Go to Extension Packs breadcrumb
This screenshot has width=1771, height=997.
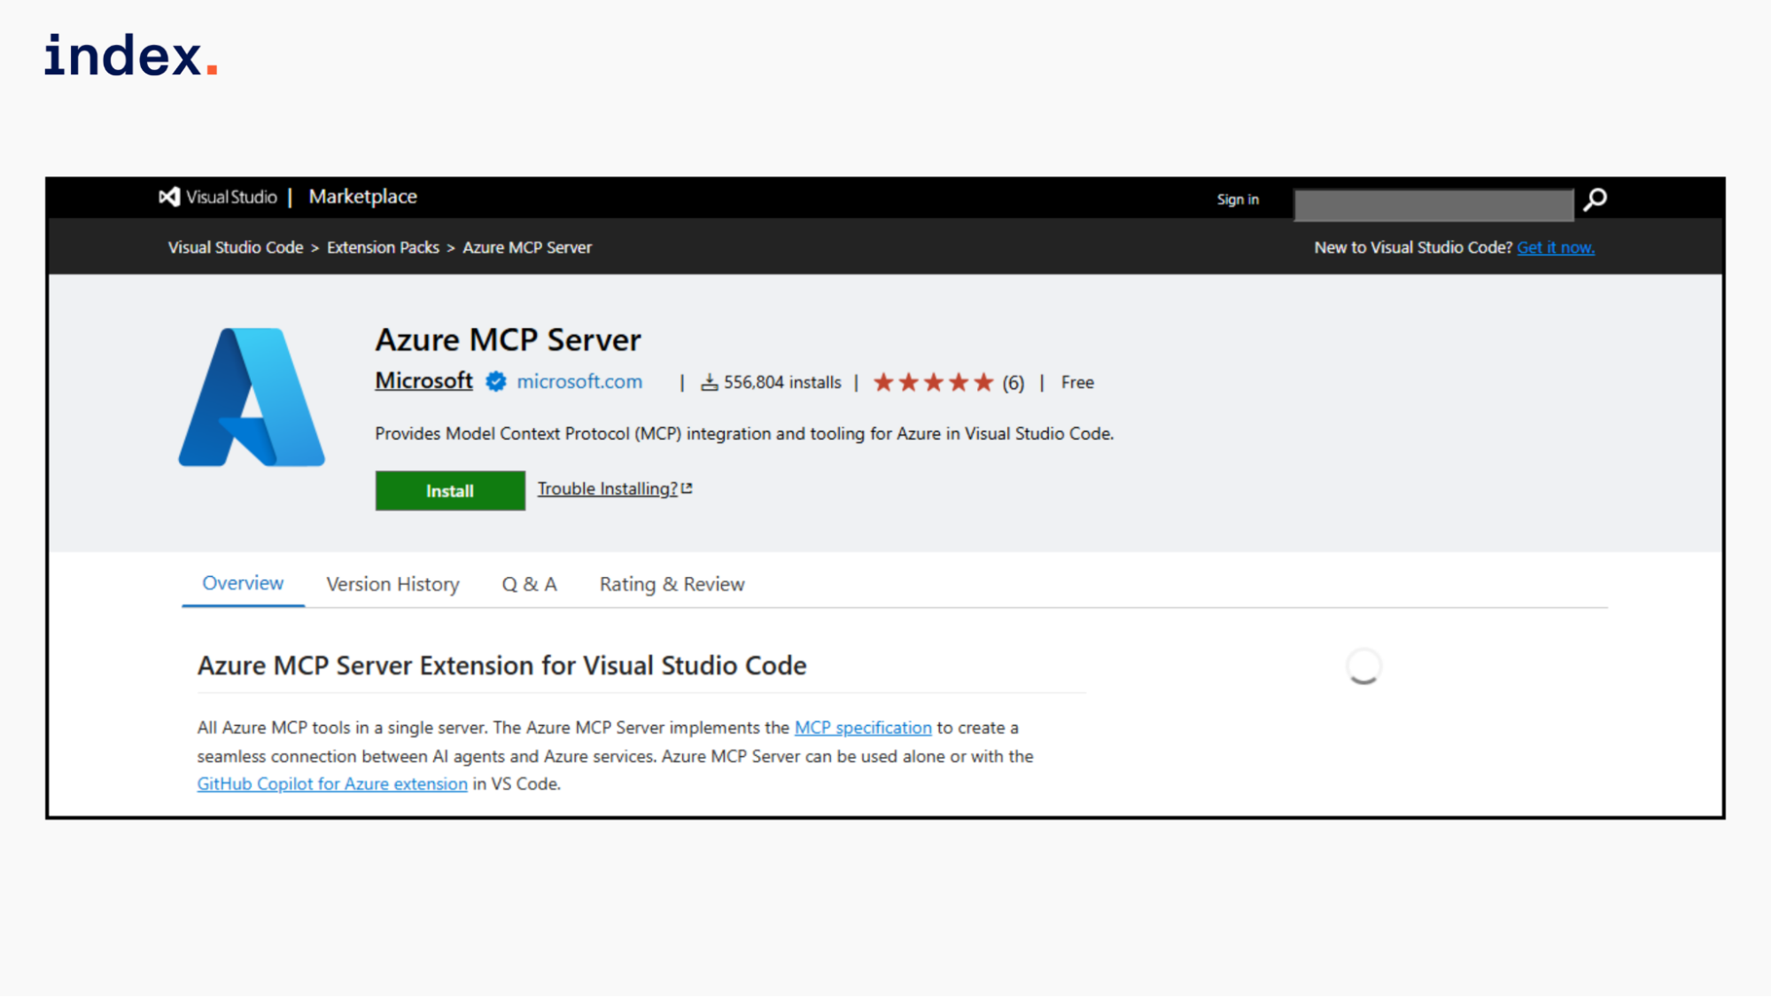click(x=383, y=247)
